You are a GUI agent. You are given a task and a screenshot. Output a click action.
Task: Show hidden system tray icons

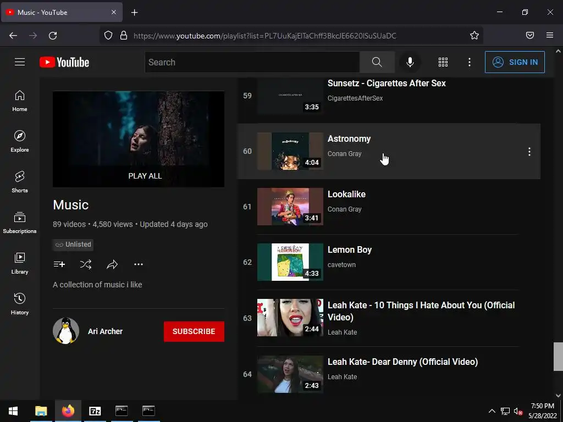coord(492,411)
